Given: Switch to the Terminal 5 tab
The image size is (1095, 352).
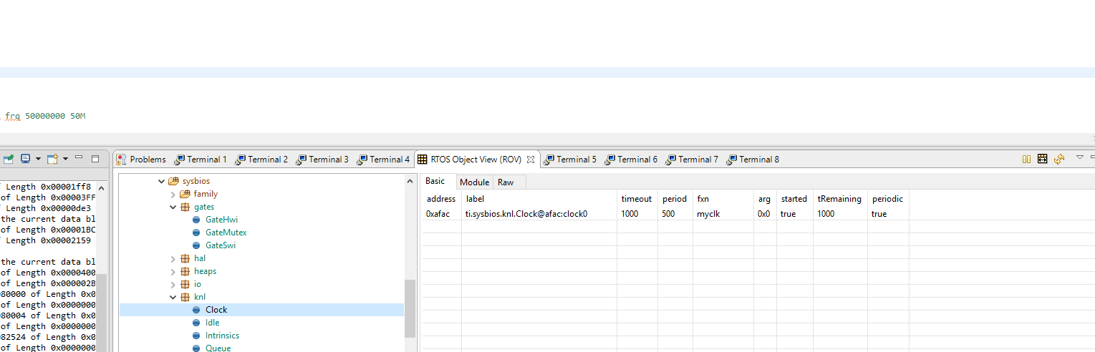Looking at the screenshot, I should click(x=569, y=160).
